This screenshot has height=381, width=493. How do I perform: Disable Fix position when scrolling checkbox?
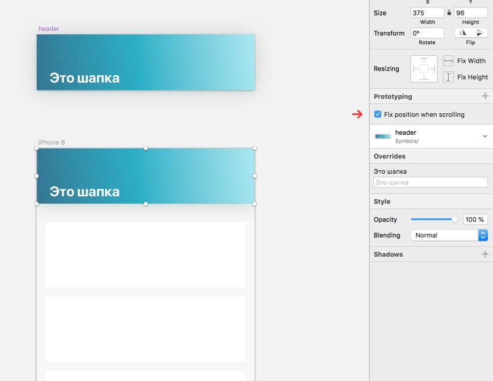[378, 114]
